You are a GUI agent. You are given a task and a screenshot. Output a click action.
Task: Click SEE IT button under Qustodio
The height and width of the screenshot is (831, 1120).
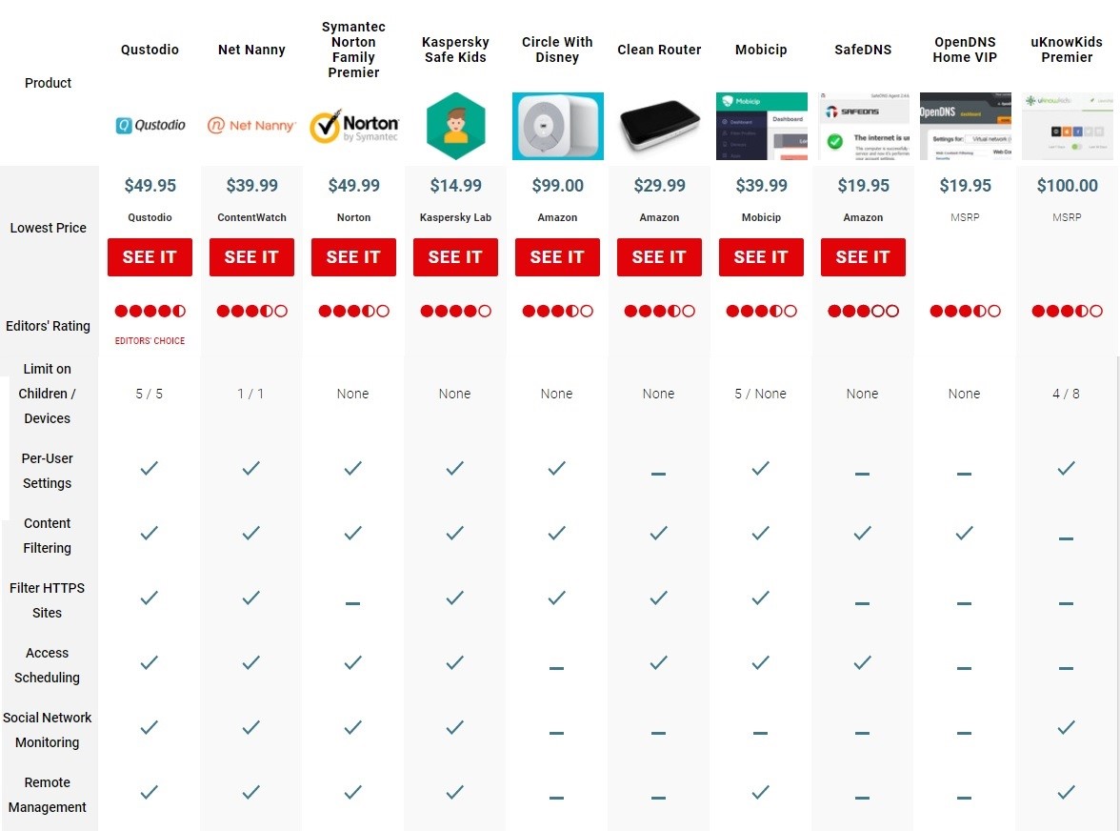pyautogui.click(x=150, y=257)
